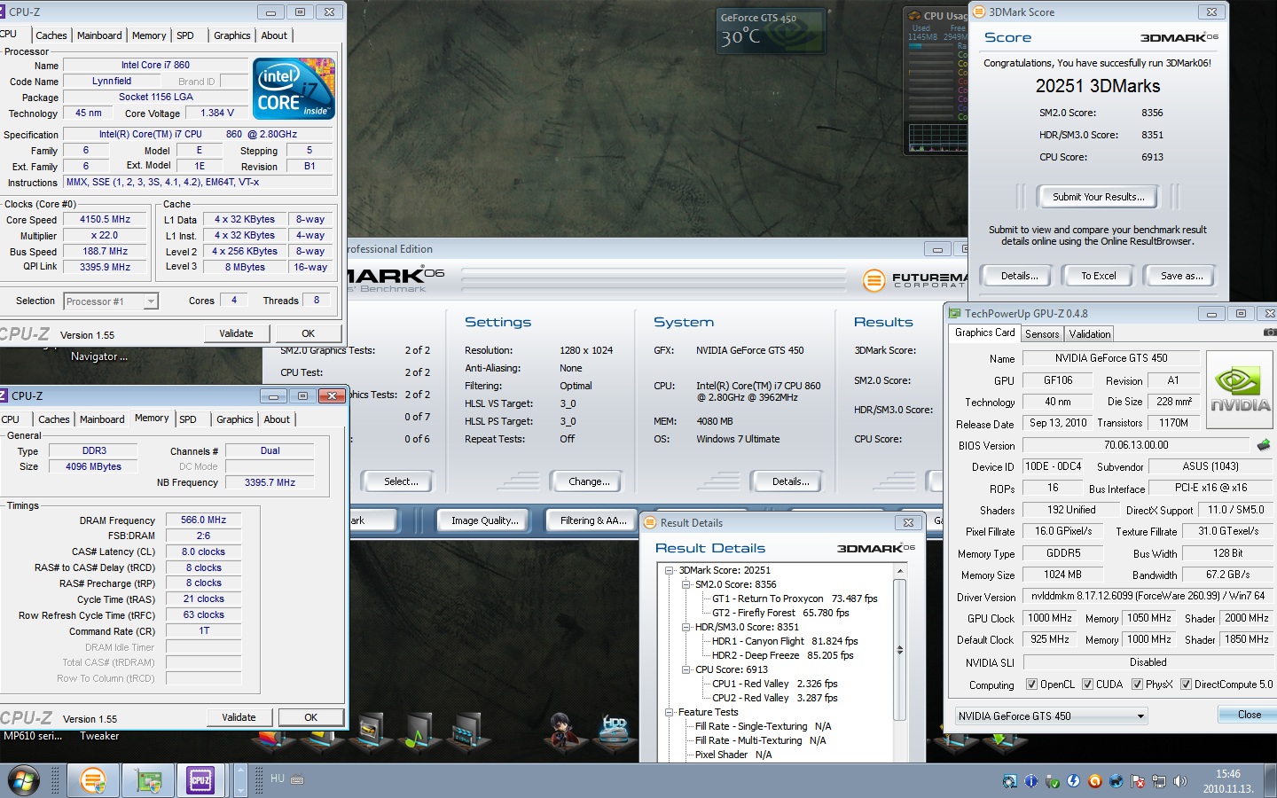Open Graphics tab in lower CPU-Z window
The height and width of the screenshot is (798, 1277).
click(x=235, y=419)
